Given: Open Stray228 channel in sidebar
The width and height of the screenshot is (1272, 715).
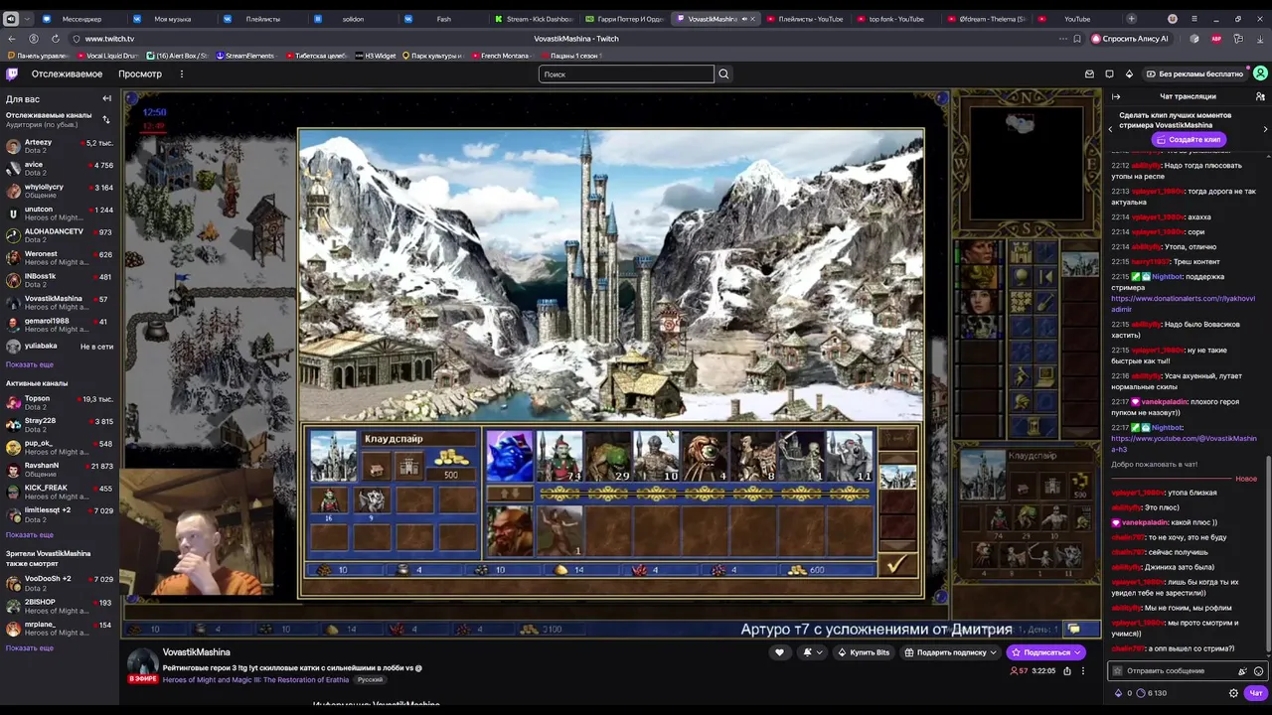Looking at the screenshot, I should [x=60, y=425].
